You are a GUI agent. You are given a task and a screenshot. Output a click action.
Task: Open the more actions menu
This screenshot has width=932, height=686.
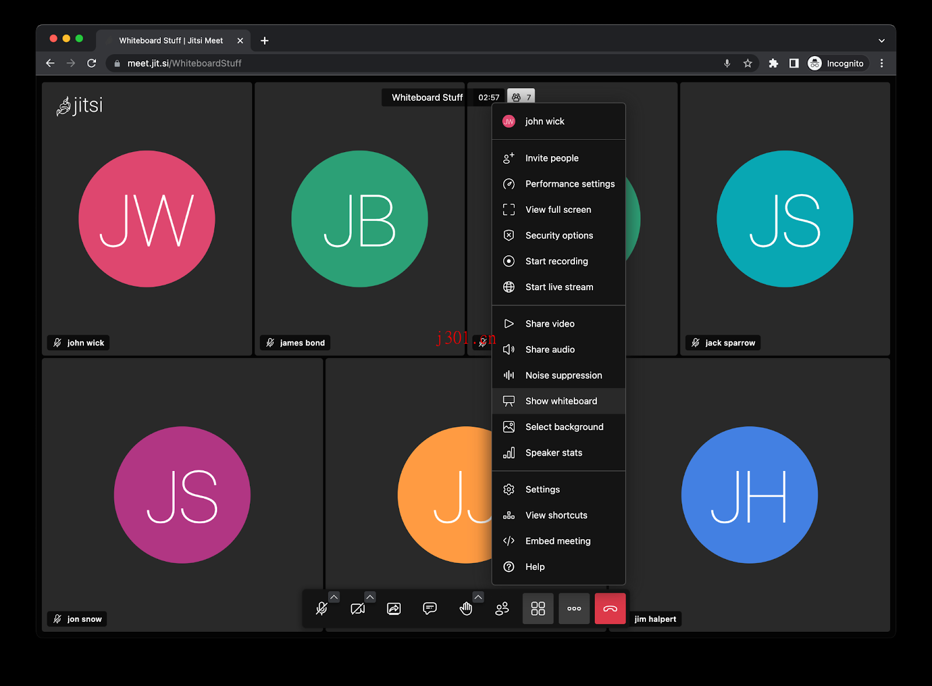pyautogui.click(x=574, y=608)
